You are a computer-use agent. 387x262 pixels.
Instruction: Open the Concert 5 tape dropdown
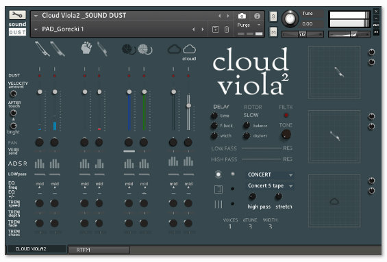pyautogui.click(x=271, y=186)
